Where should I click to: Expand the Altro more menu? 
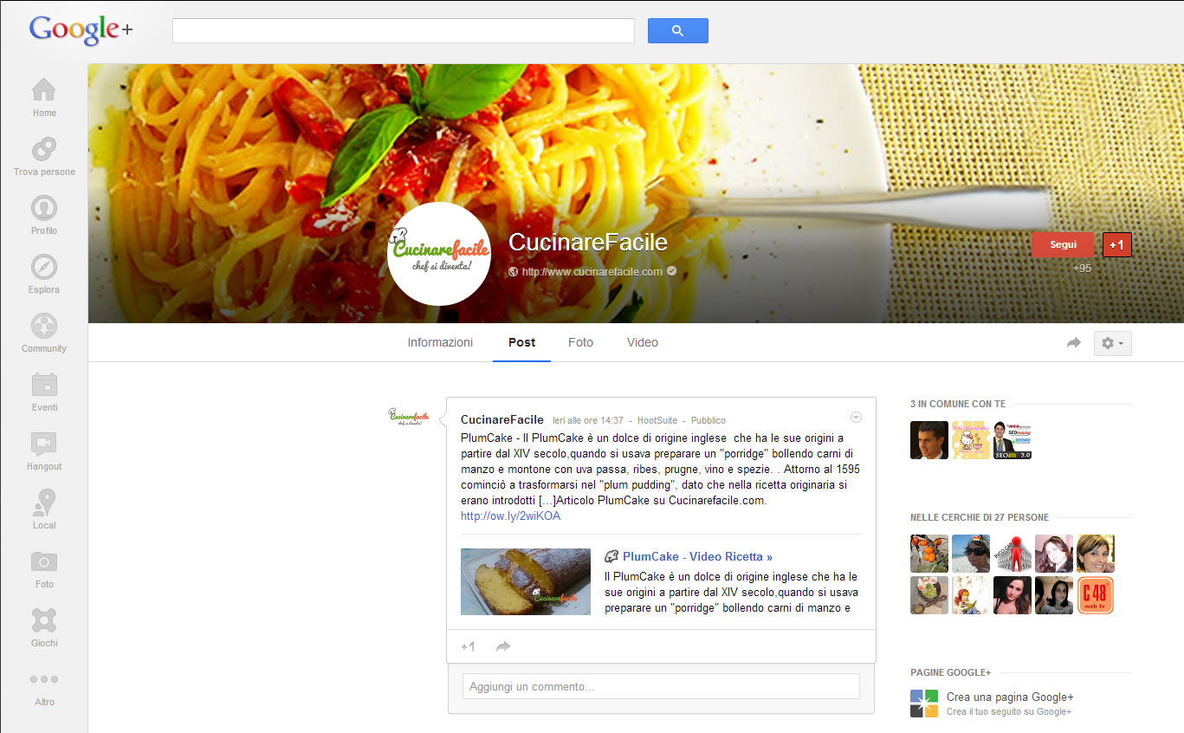click(x=44, y=679)
